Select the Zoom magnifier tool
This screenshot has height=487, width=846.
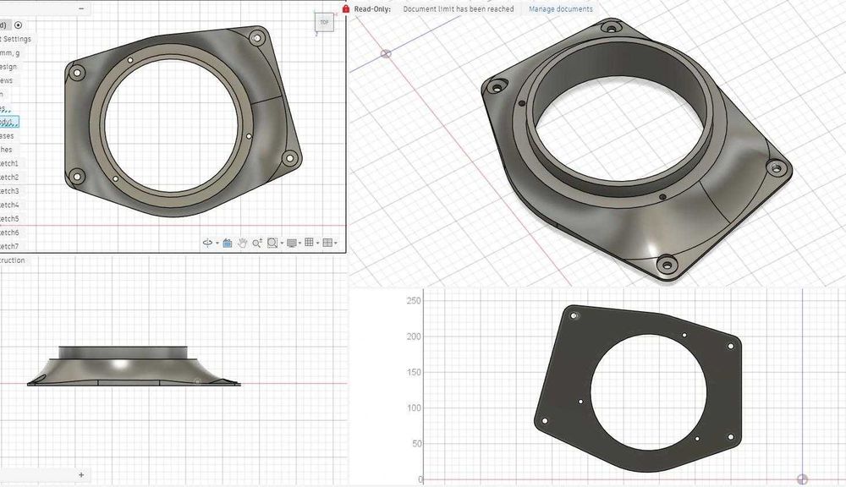pyautogui.click(x=257, y=243)
